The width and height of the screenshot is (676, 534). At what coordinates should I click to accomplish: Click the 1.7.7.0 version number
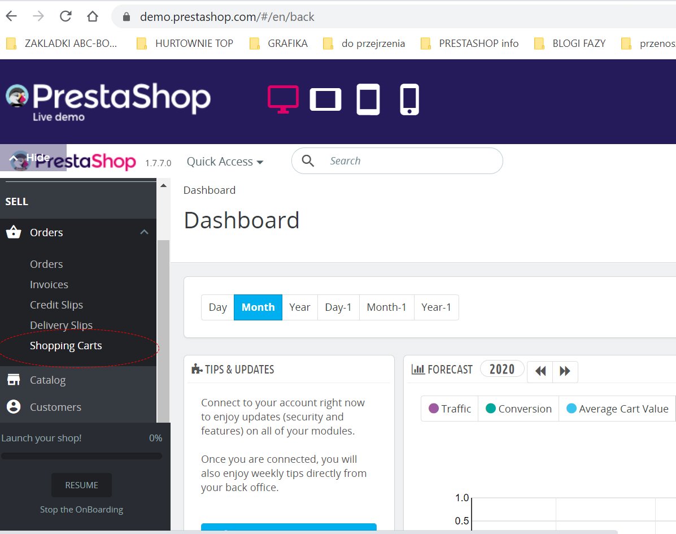(x=158, y=163)
